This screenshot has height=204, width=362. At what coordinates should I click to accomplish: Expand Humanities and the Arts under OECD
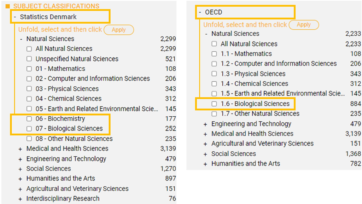205,164
